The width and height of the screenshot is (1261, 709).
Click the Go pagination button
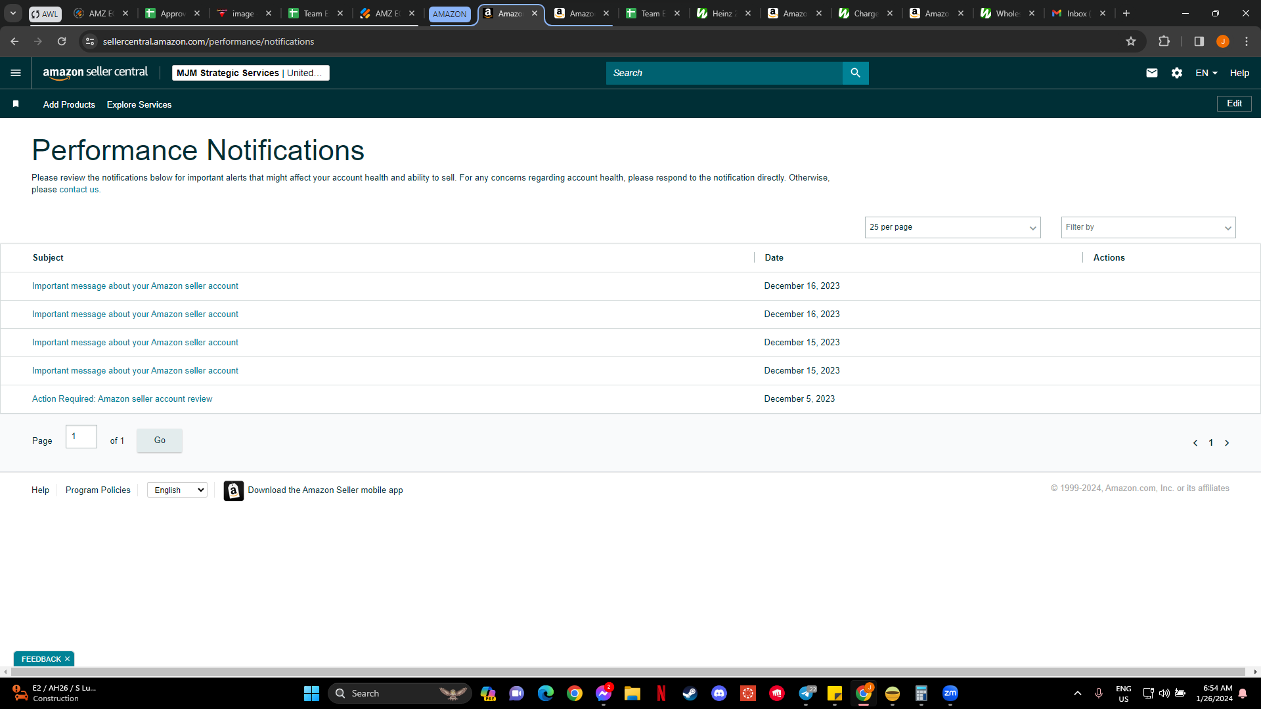pos(160,440)
